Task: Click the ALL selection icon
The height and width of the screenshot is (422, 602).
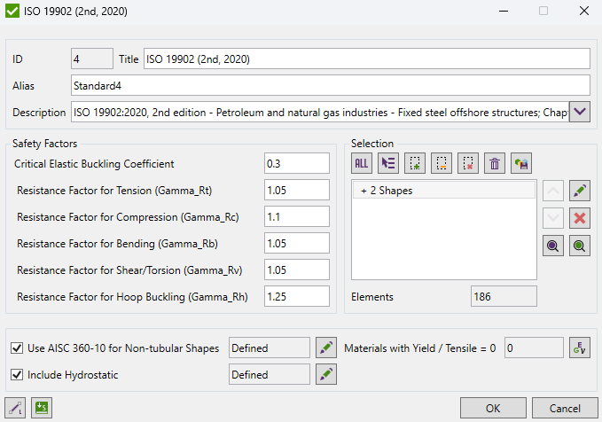Action: (x=362, y=162)
